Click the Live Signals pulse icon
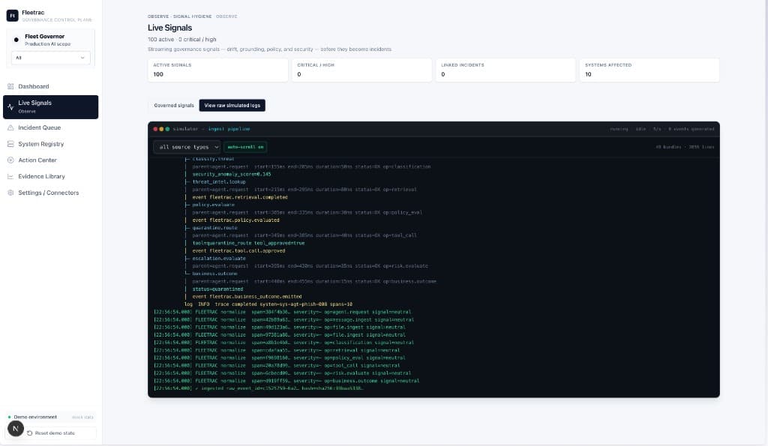Screen dimensions: 768x446 point(10,106)
